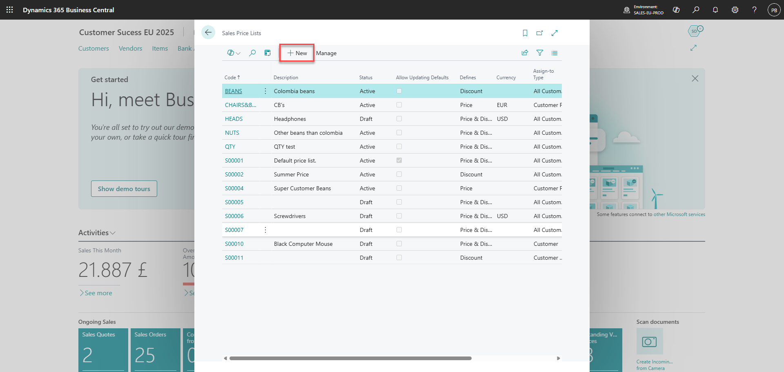Open the Customers navigation item

click(94, 48)
